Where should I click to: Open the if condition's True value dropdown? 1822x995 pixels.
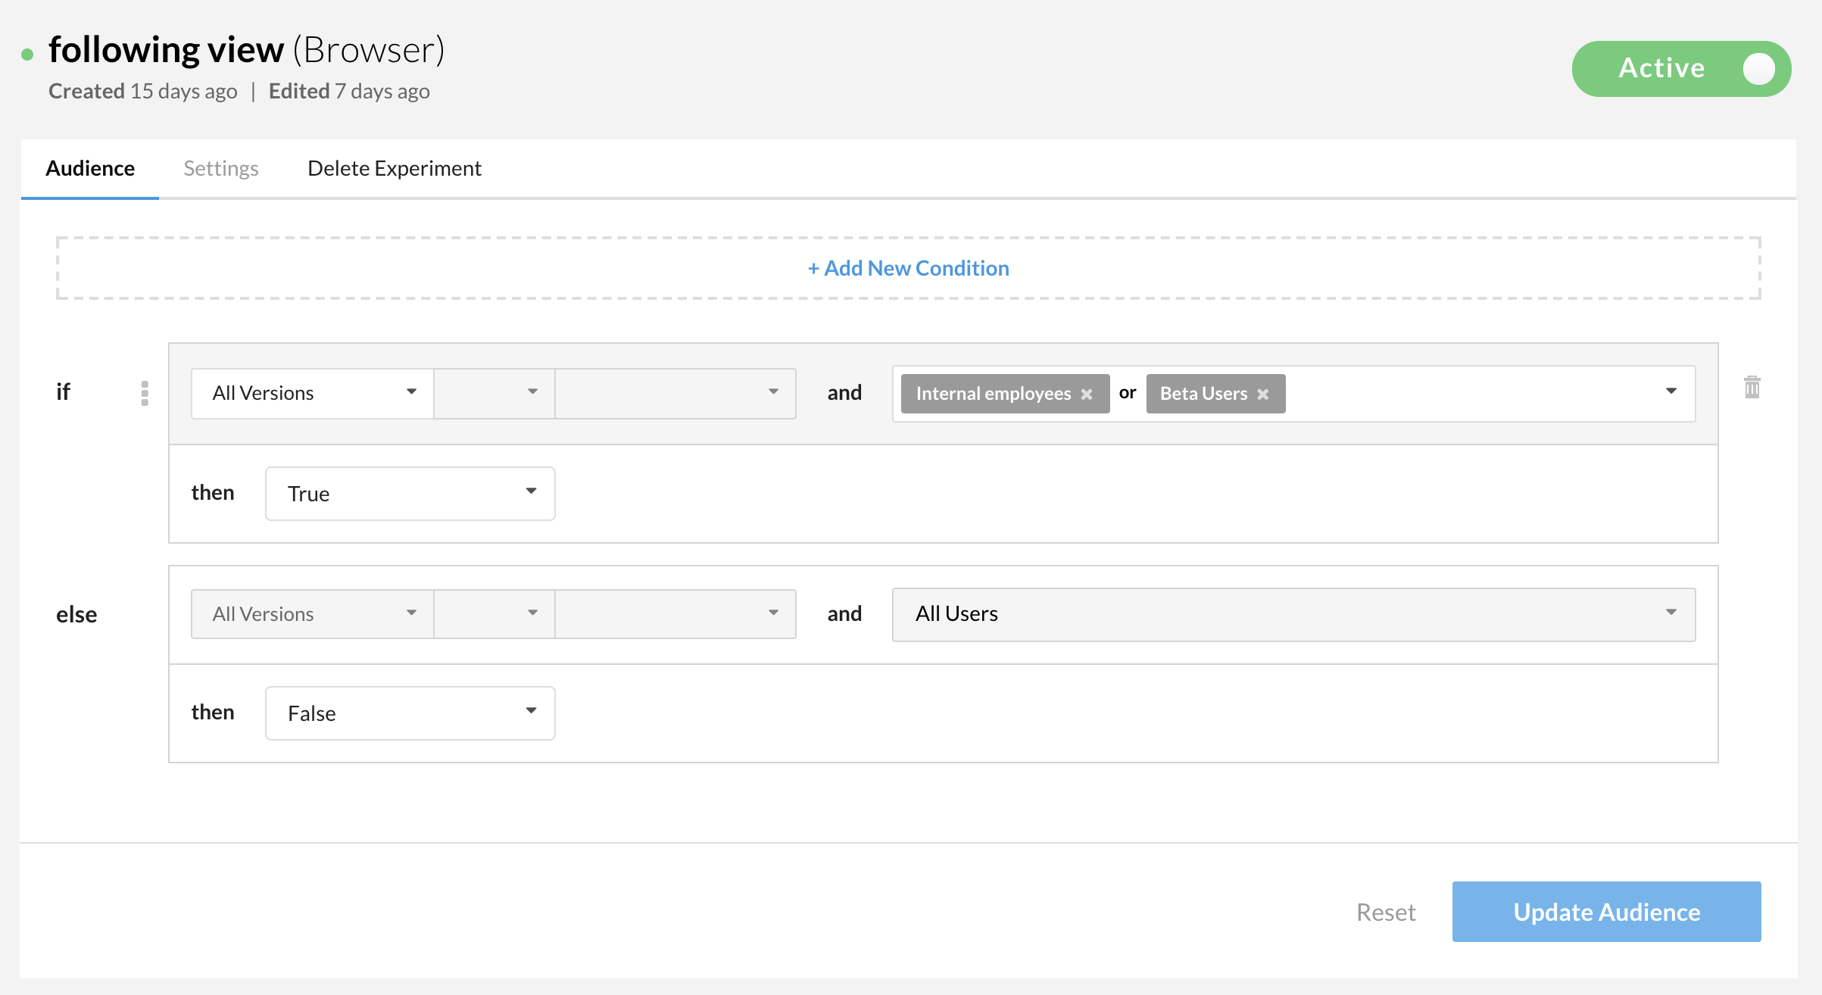click(410, 494)
